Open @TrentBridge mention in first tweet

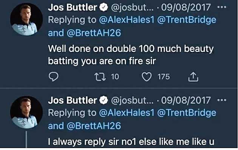(x=187, y=20)
